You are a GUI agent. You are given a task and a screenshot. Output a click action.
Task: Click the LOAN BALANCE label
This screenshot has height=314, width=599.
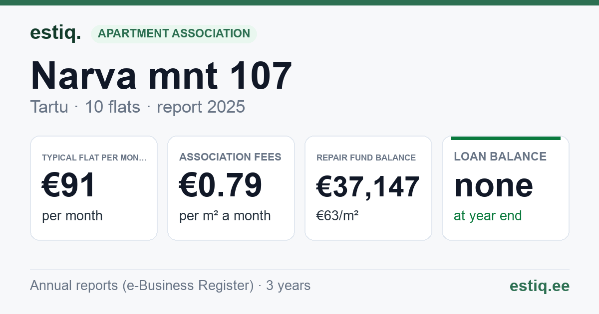click(500, 157)
